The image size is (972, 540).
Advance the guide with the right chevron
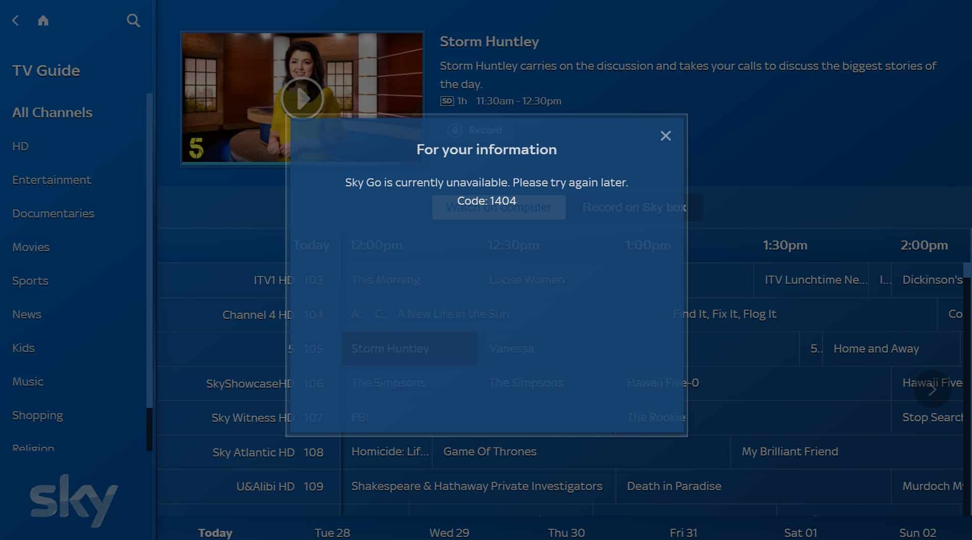[x=932, y=390]
